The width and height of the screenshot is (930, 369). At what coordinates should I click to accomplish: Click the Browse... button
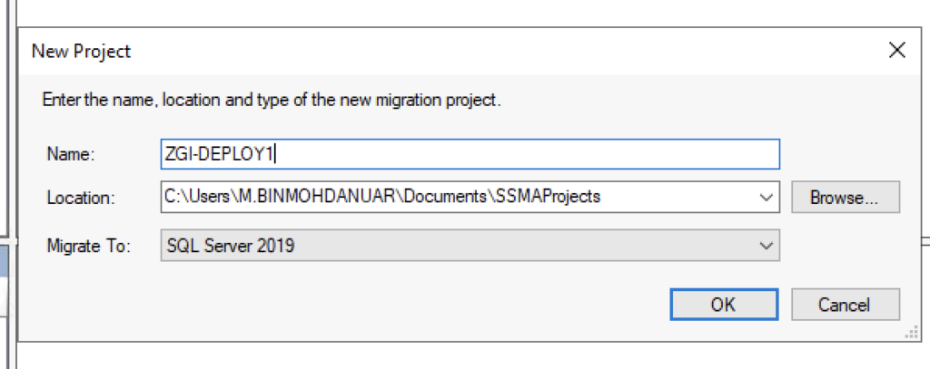pos(846,198)
